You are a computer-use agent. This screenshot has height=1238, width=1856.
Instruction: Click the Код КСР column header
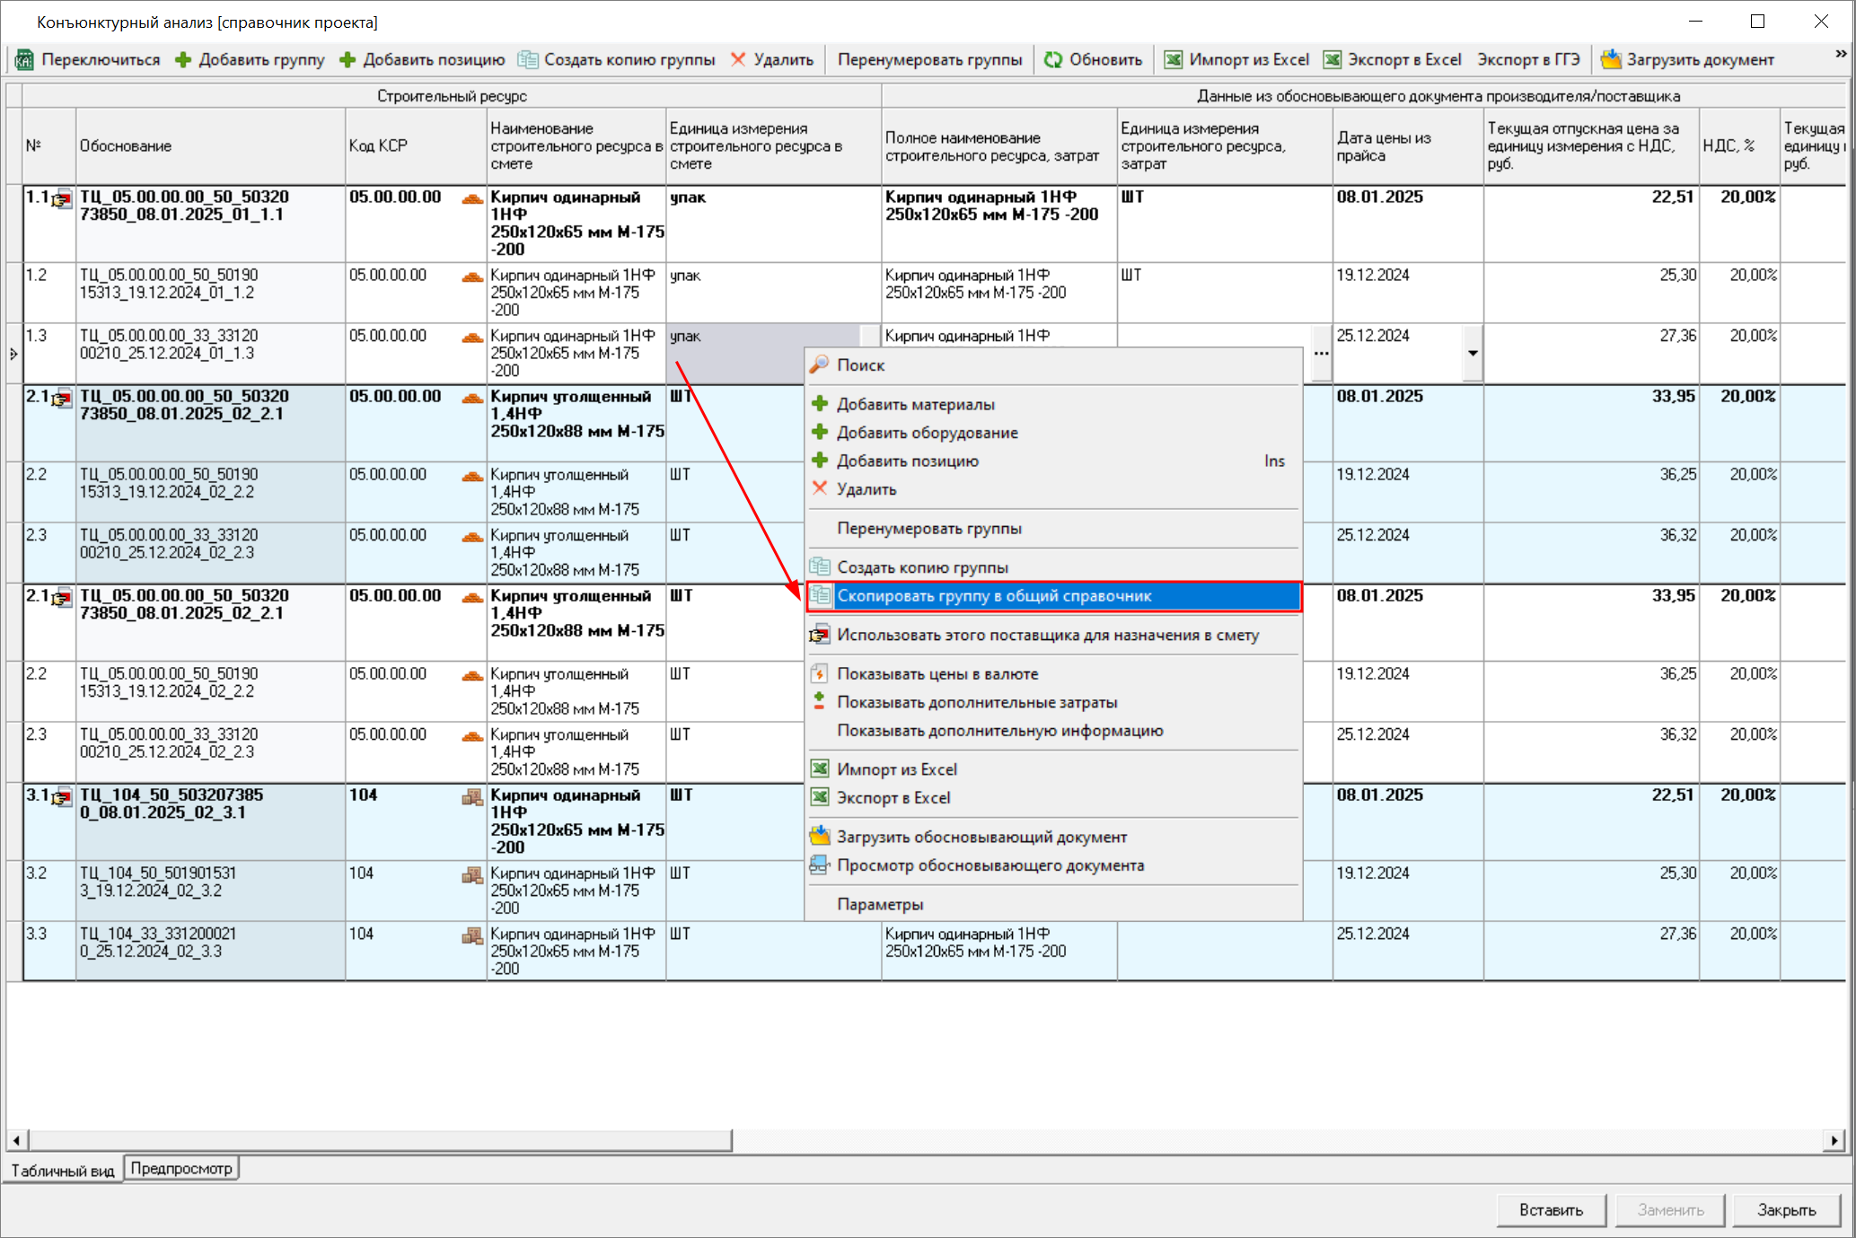coord(416,146)
